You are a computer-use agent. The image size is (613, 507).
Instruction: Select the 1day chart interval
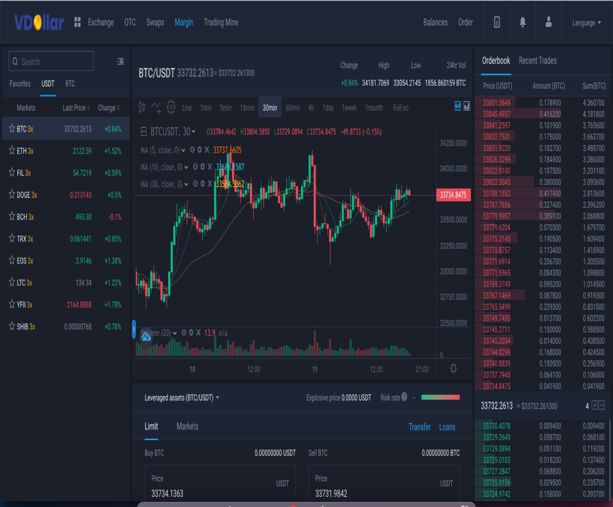328,108
